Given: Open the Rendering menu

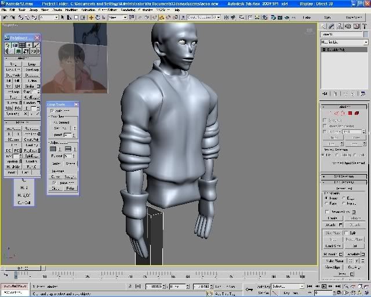Looking at the screenshot, I should tap(128, 10).
